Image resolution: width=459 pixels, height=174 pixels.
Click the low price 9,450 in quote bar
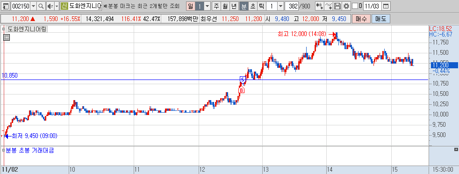coord(339,19)
